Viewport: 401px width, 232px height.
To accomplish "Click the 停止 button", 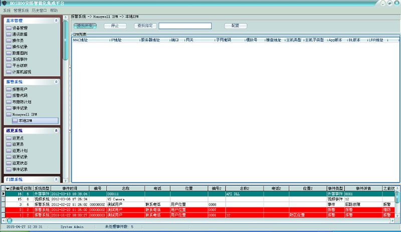I will point(115,25).
